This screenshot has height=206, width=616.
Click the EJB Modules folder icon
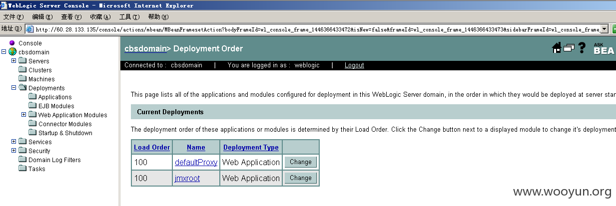point(32,106)
